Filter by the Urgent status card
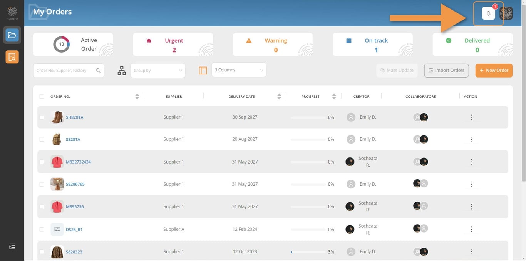This screenshot has height=261, width=526. [173, 45]
